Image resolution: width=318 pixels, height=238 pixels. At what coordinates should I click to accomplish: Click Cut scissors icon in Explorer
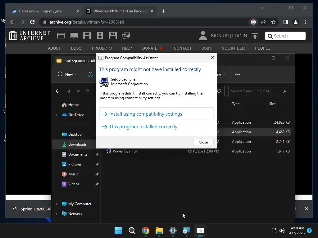coord(90,74)
